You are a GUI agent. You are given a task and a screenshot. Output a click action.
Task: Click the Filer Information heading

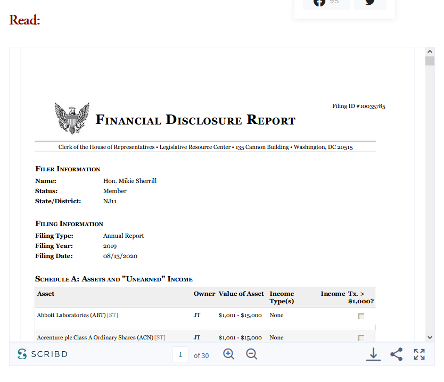68,169
